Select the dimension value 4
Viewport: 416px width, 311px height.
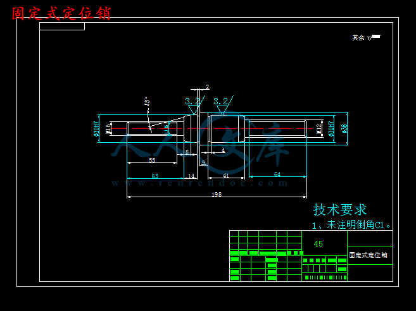pyautogui.click(x=223, y=150)
